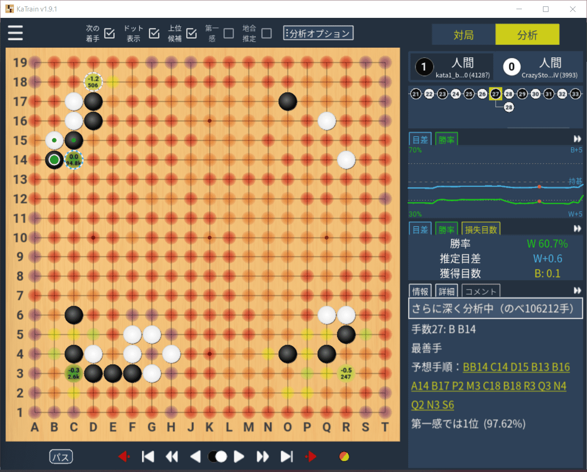Select current move 27 node
Viewport: 587px width, 472px height.
(495, 94)
